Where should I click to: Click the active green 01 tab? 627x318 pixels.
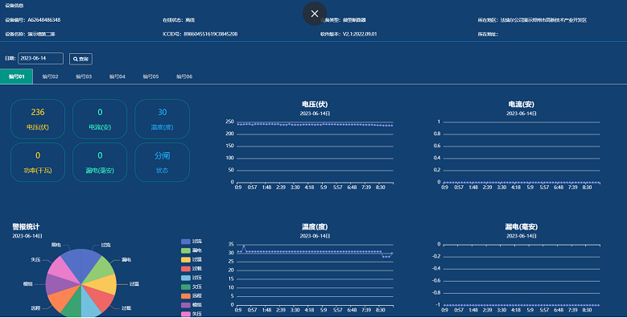tap(16, 76)
